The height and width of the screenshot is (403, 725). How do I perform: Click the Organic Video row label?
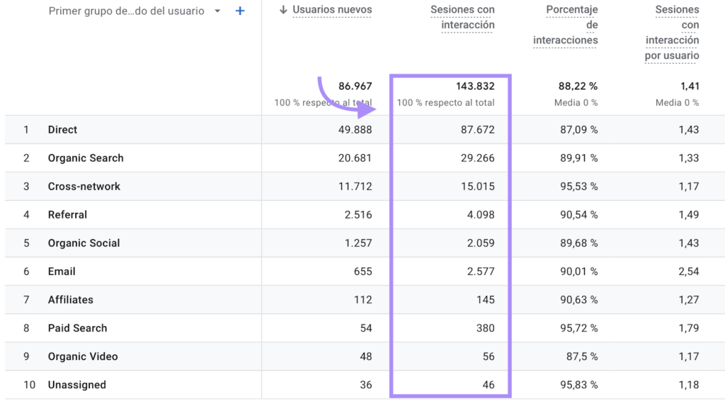[x=83, y=356]
